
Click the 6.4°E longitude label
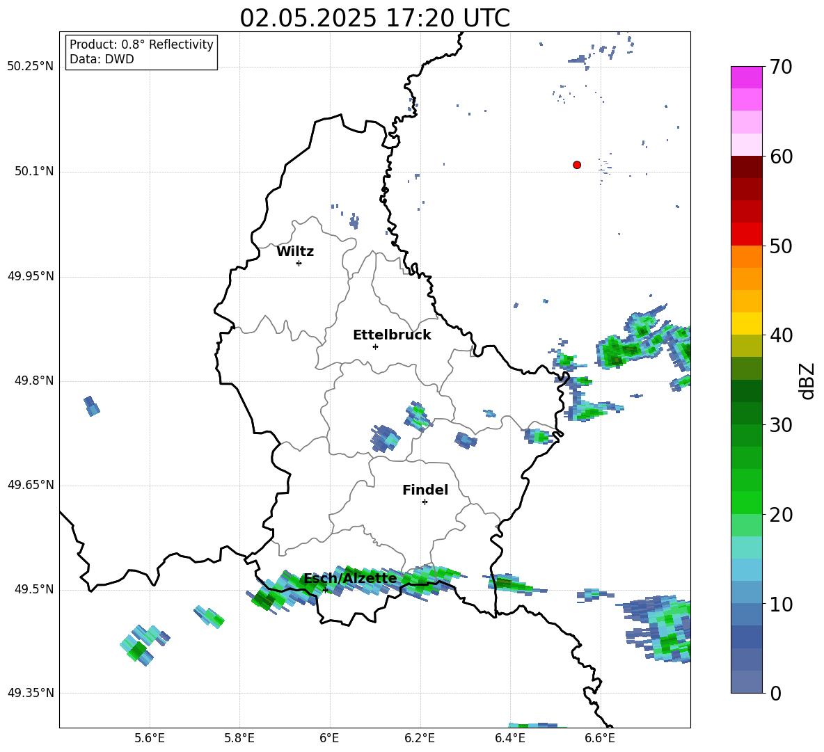click(509, 738)
